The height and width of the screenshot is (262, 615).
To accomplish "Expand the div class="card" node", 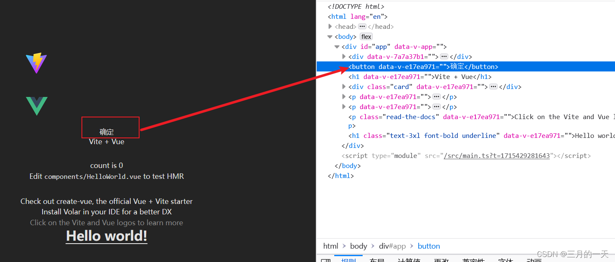I will [344, 87].
